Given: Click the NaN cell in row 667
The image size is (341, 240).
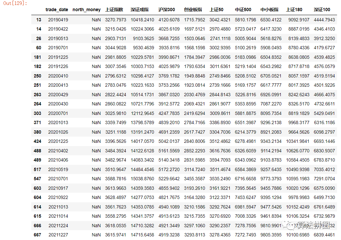Looking at the screenshot, I should 96,235.
